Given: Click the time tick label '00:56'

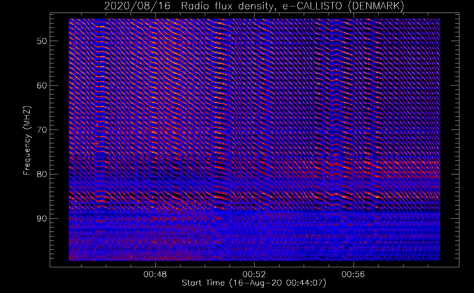Looking at the screenshot, I should pyautogui.click(x=353, y=275).
